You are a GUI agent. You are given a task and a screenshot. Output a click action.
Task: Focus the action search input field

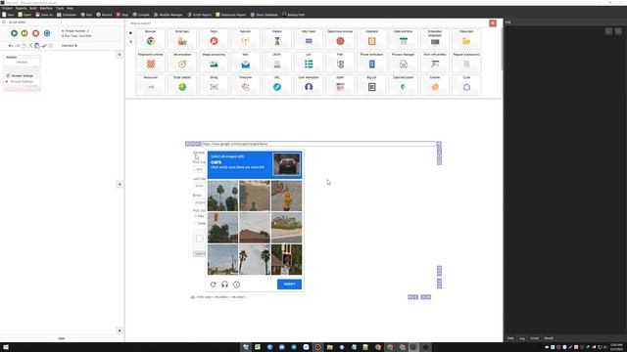[308, 23]
